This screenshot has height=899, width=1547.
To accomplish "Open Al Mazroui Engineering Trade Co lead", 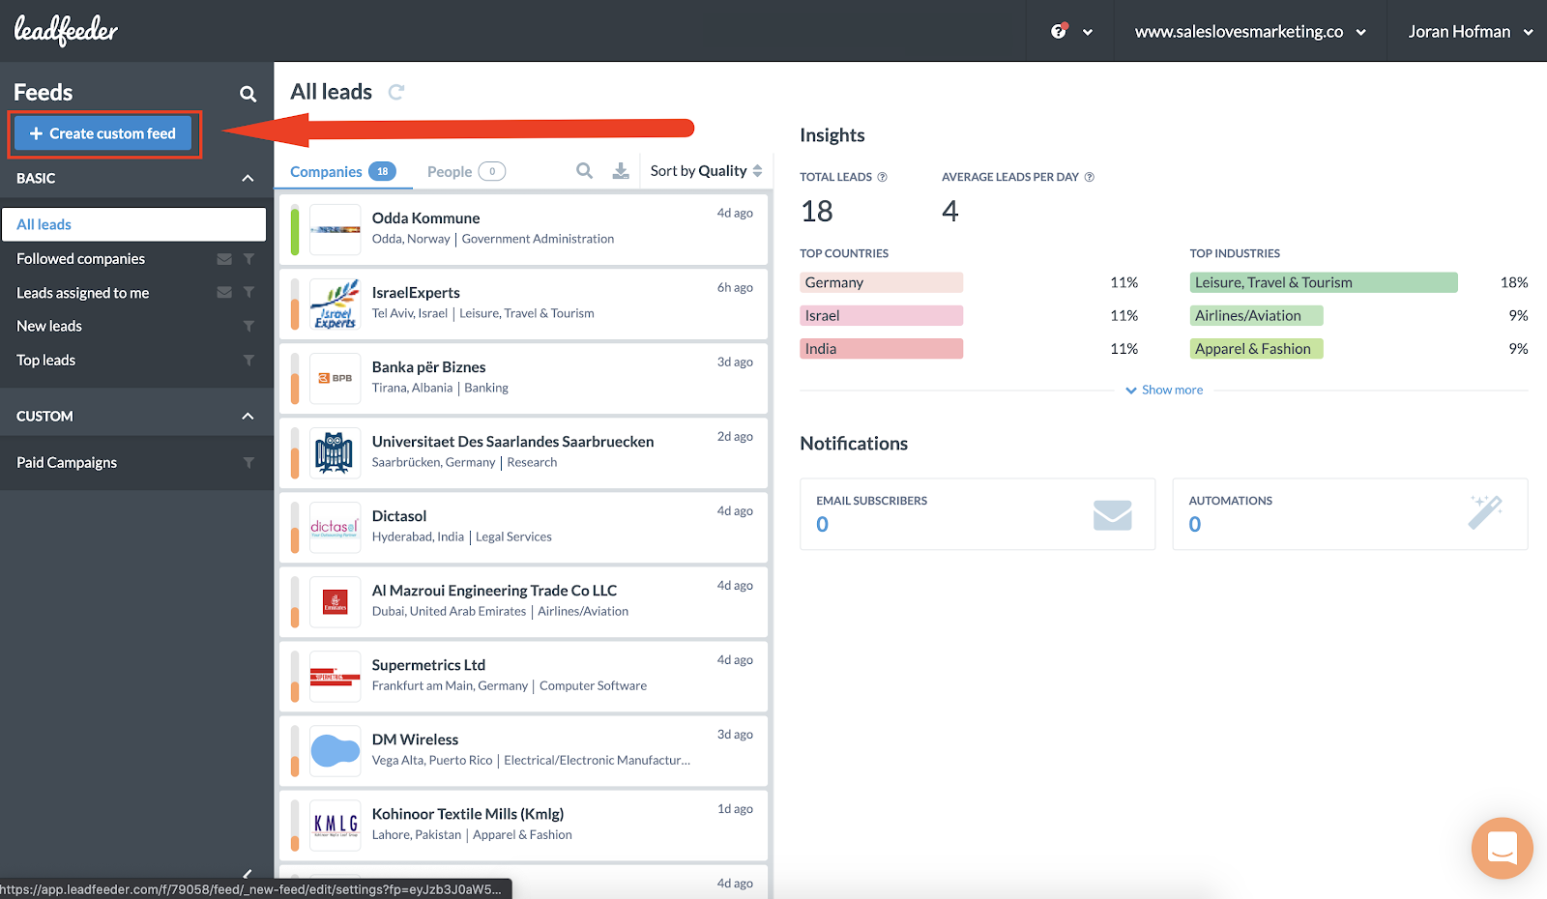I will [x=523, y=601].
